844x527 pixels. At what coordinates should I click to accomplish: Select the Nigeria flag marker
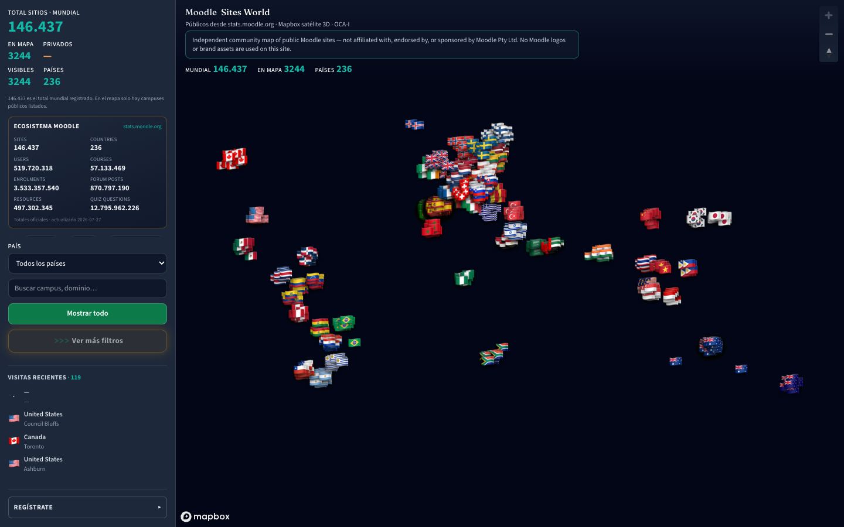pyautogui.click(x=464, y=278)
